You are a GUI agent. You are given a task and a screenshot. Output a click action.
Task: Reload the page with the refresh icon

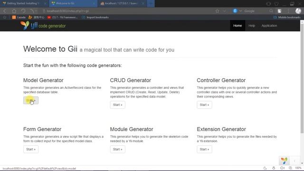pos(23,11)
